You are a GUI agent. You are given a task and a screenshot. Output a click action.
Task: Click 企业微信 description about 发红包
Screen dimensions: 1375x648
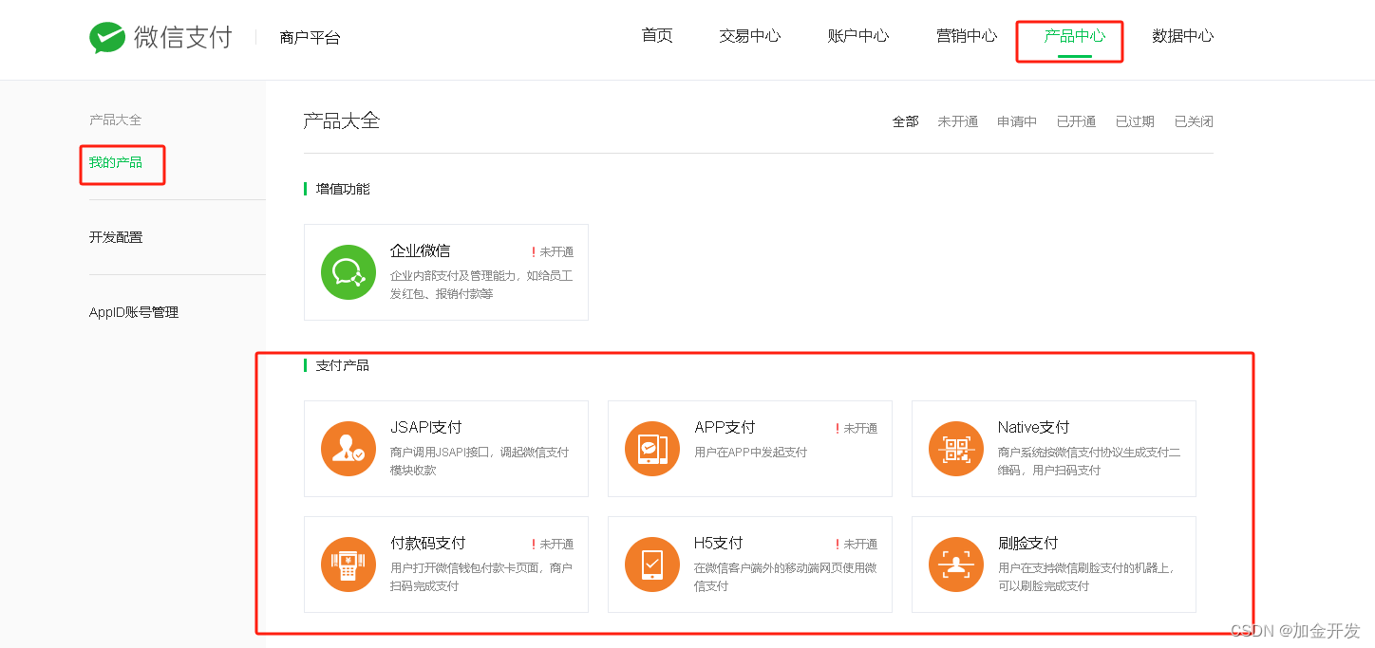[481, 285]
